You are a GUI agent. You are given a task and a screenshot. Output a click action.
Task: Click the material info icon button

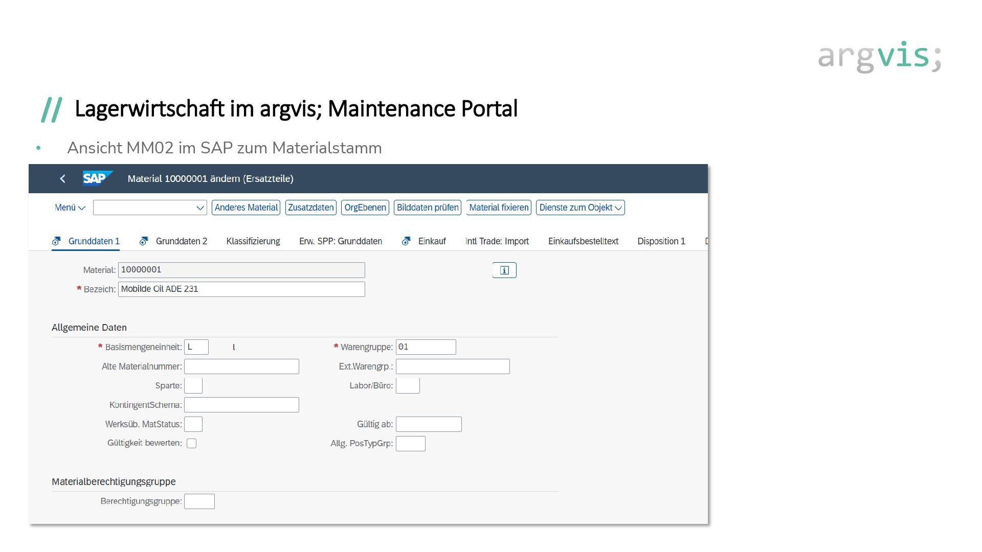(504, 270)
